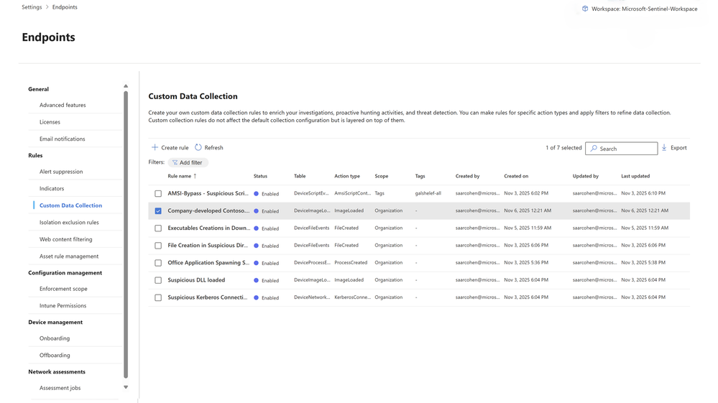Sort by Scope column header
Viewport: 718px width, 403px height.
click(x=382, y=176)
